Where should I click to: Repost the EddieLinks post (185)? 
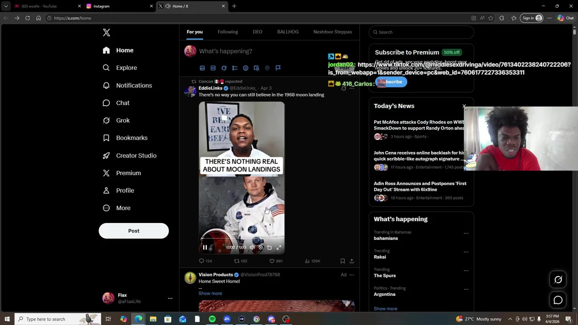tap(240, 261)
